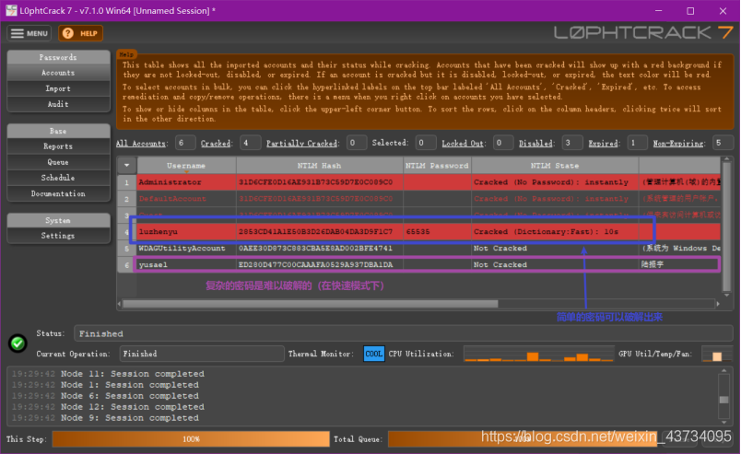Screen dimensions: 741x454
Task: Sort by the Username column header
Action: [186, 166]
